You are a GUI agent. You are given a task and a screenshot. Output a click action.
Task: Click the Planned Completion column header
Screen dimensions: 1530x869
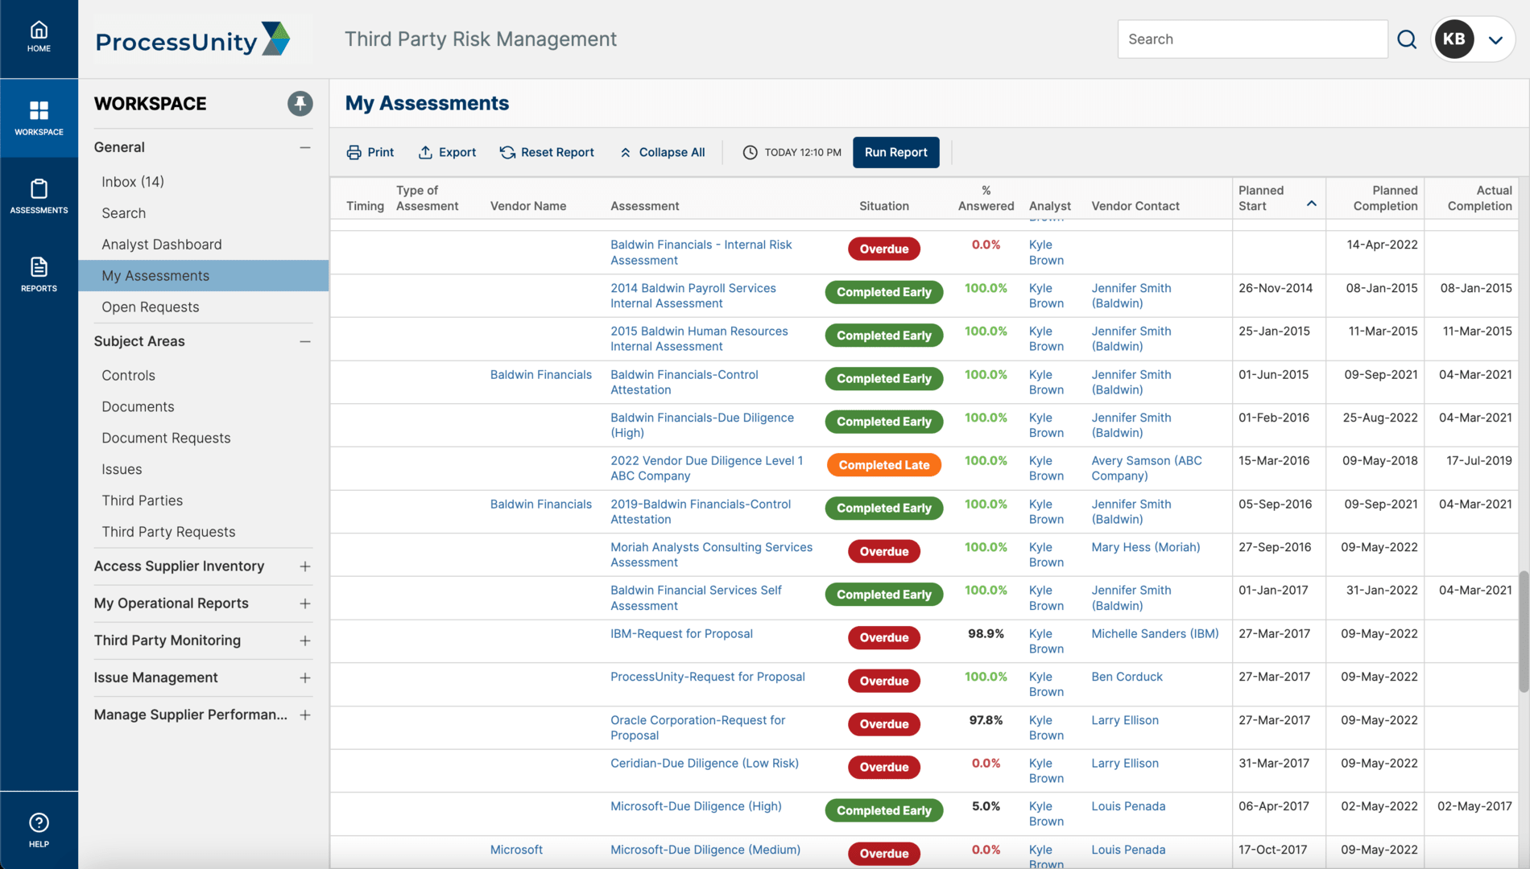(x=1385, y=198)
